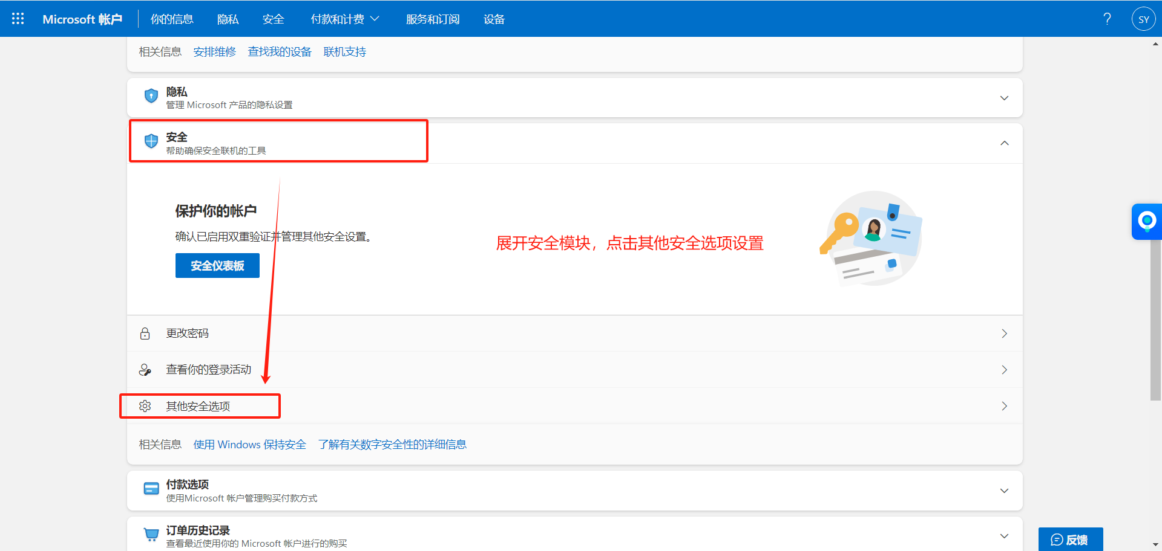Click the account key illustration
This screenshot has width=1162, height=551.
tap(871, 239)
